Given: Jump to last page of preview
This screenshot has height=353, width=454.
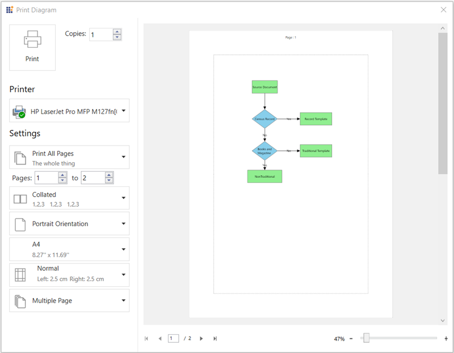Looking at the screenshot, I should [215, 338].
